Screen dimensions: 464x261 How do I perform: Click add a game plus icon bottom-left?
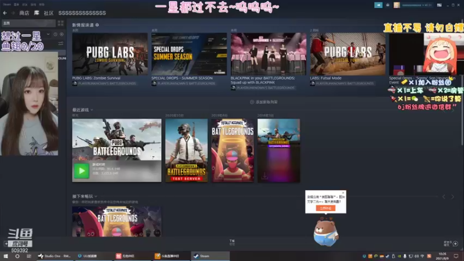tap(6, 244)
